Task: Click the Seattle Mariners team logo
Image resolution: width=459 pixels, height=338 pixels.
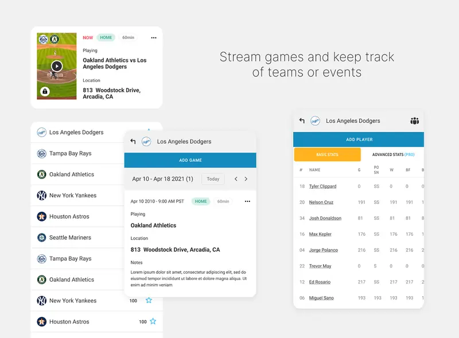Action: pos(41,238)
